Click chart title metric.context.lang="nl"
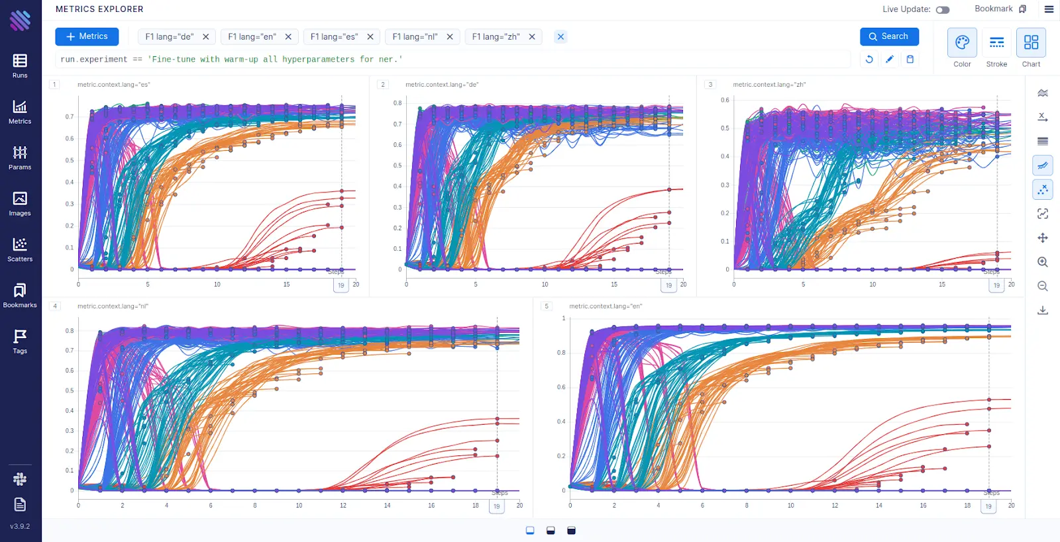1060x542 pixels. pyautogui.click(x=113, y=306)
